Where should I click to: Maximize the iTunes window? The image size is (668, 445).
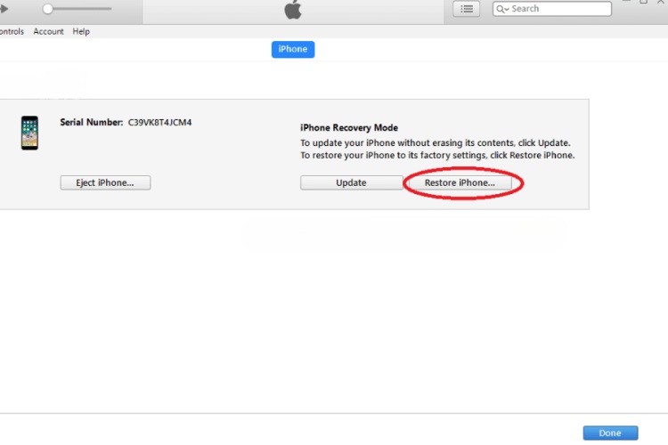(x=643, y=3)
